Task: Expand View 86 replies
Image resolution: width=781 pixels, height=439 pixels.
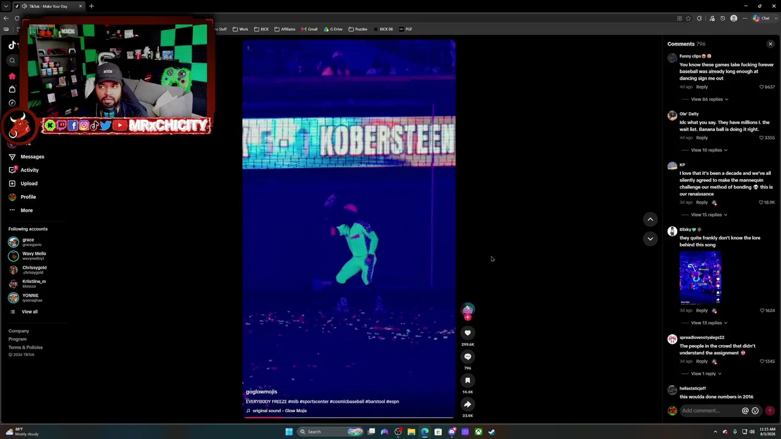Action: point(709,99)
